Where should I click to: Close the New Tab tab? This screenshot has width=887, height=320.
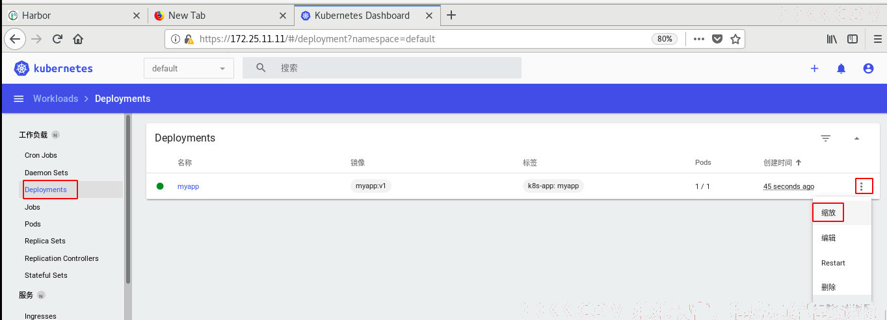click(282, 16)
